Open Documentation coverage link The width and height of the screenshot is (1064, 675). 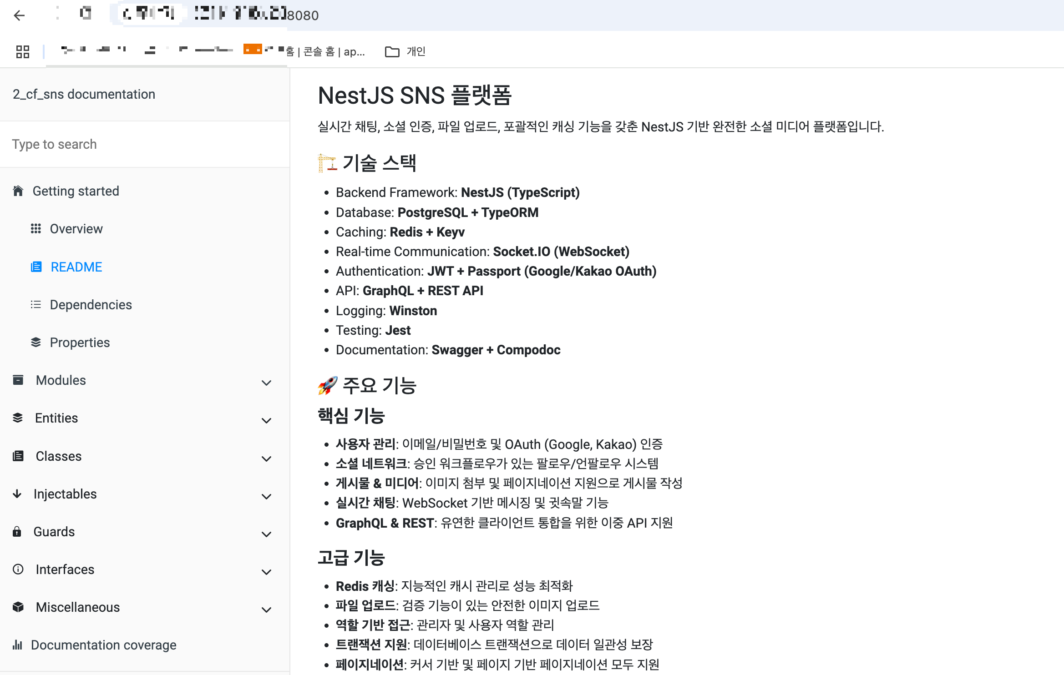tap(103, 645)
